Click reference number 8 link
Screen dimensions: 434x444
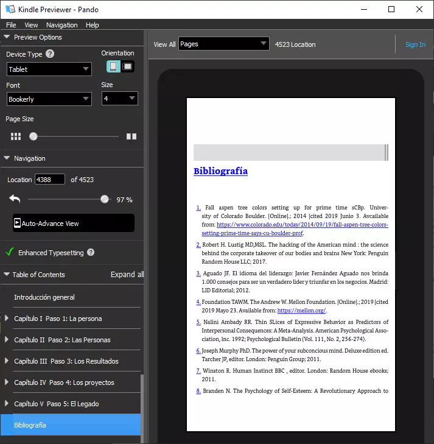(x=198, y=391)
